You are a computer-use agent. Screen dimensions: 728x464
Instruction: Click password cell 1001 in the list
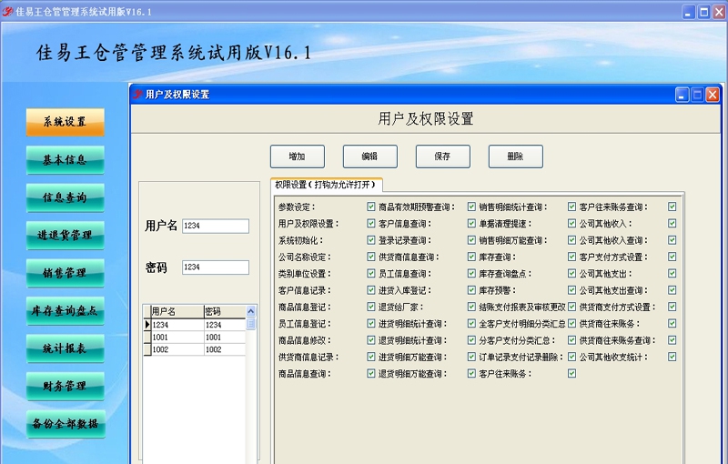[x=225, y=338]
